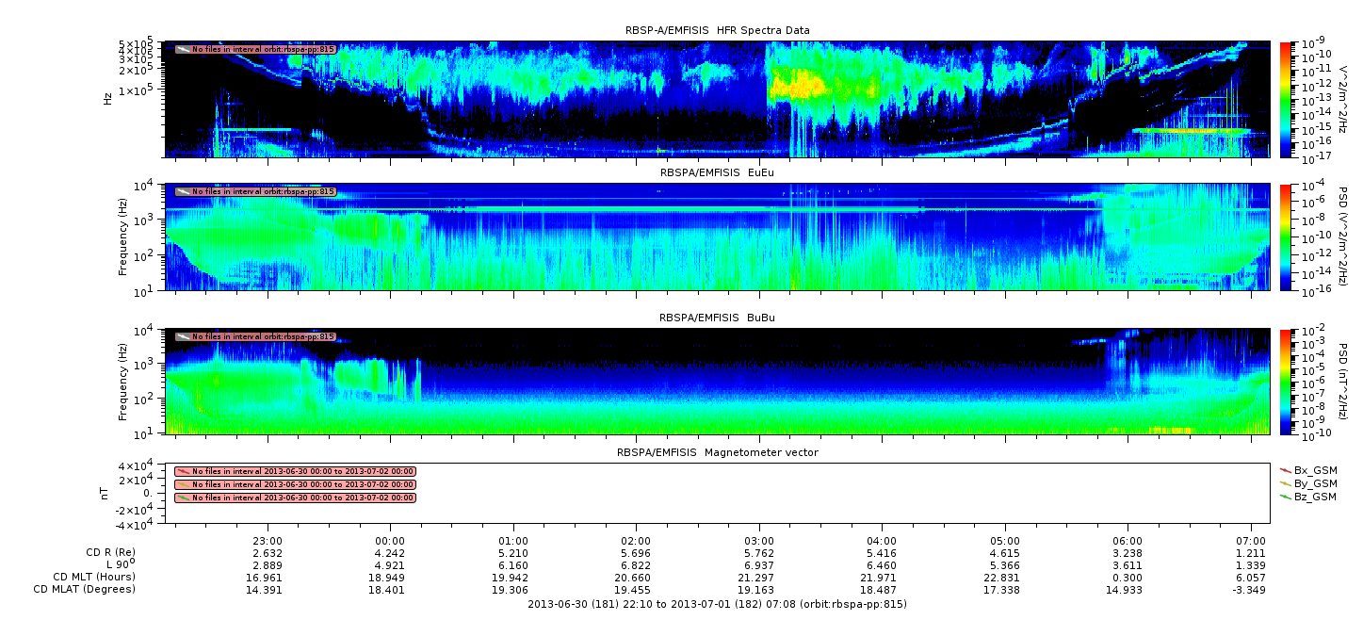Click the yellow By_GSM legend line icon

click(x=1285, y=482)
